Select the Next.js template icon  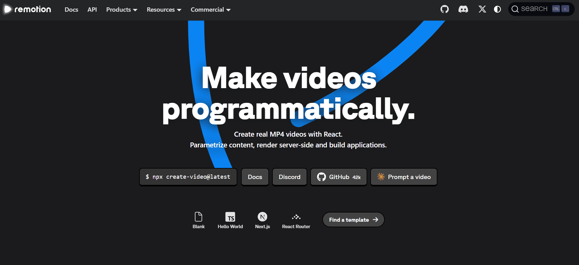coord(262,217)
